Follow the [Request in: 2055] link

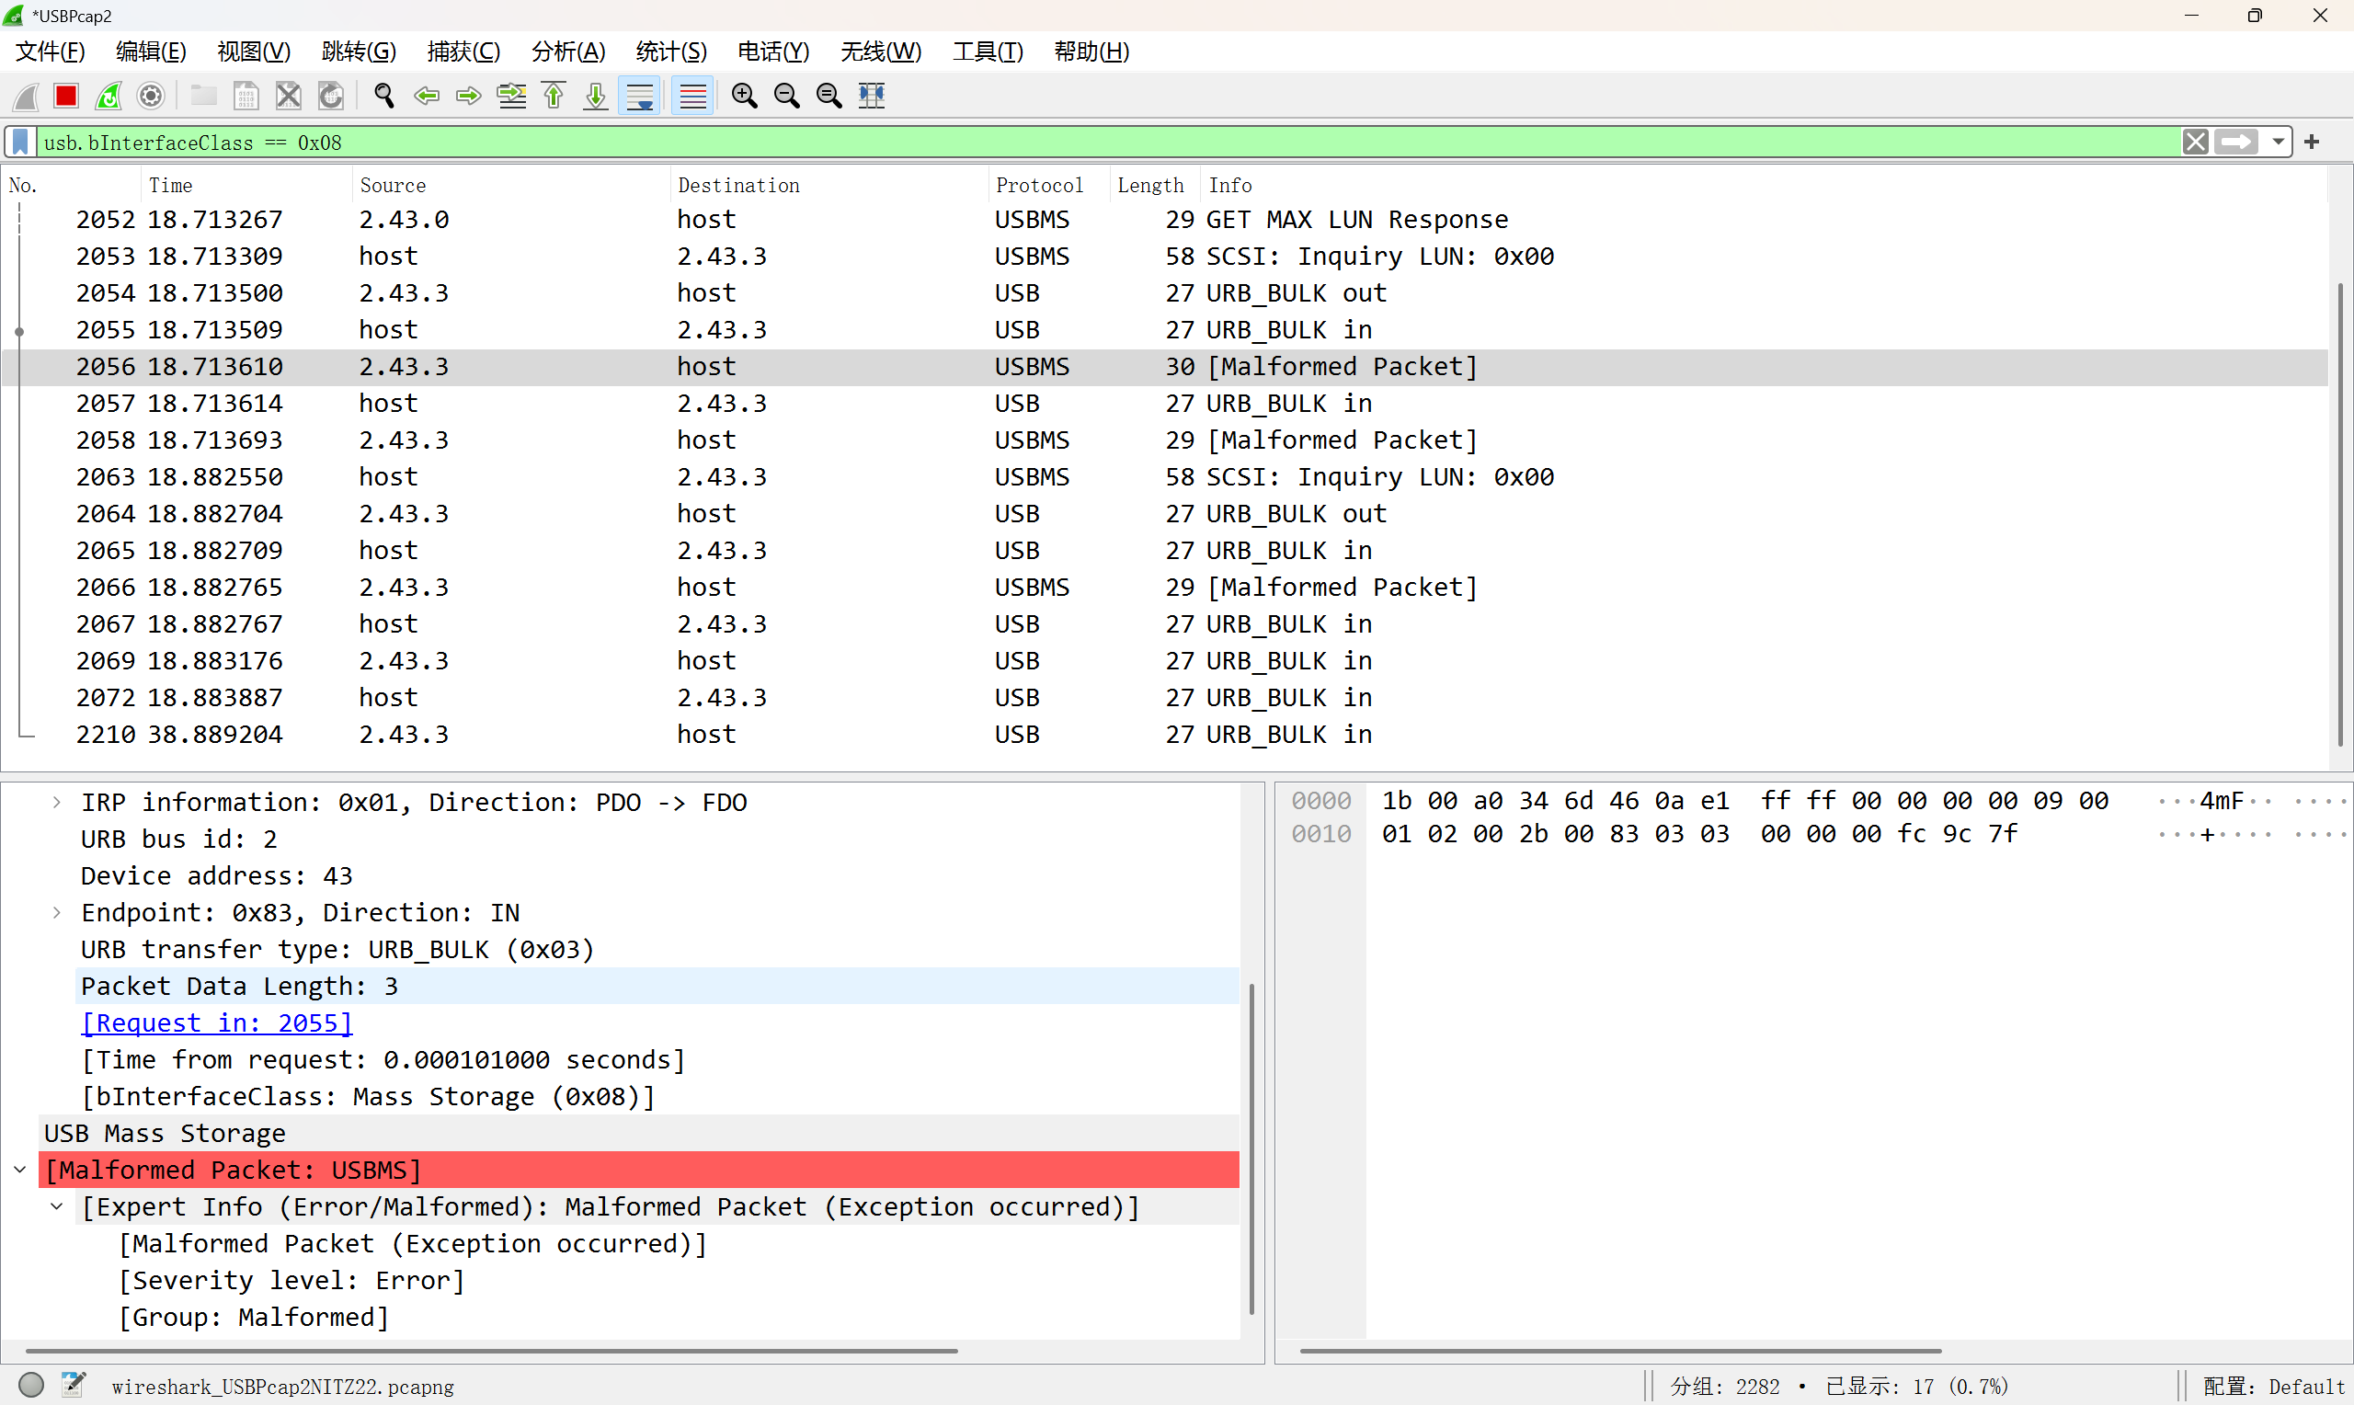click(216, 1022)
